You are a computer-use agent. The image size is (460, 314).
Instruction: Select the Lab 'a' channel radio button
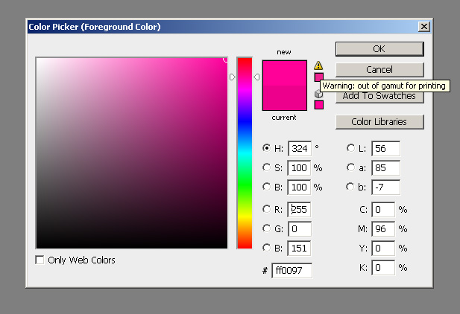pyautogui.click(x=350, y=167)
